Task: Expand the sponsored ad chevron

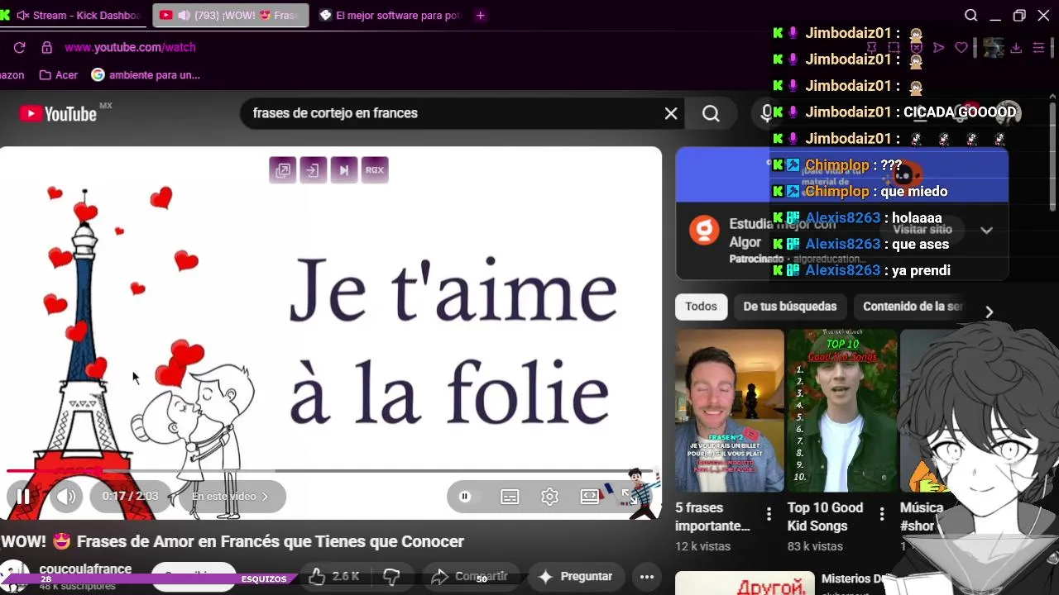Action: click(986, 231)
